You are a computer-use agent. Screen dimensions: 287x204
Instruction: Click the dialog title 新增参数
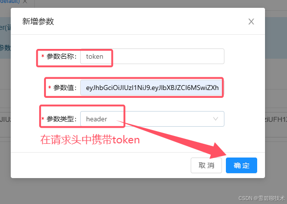coord(38,22)
